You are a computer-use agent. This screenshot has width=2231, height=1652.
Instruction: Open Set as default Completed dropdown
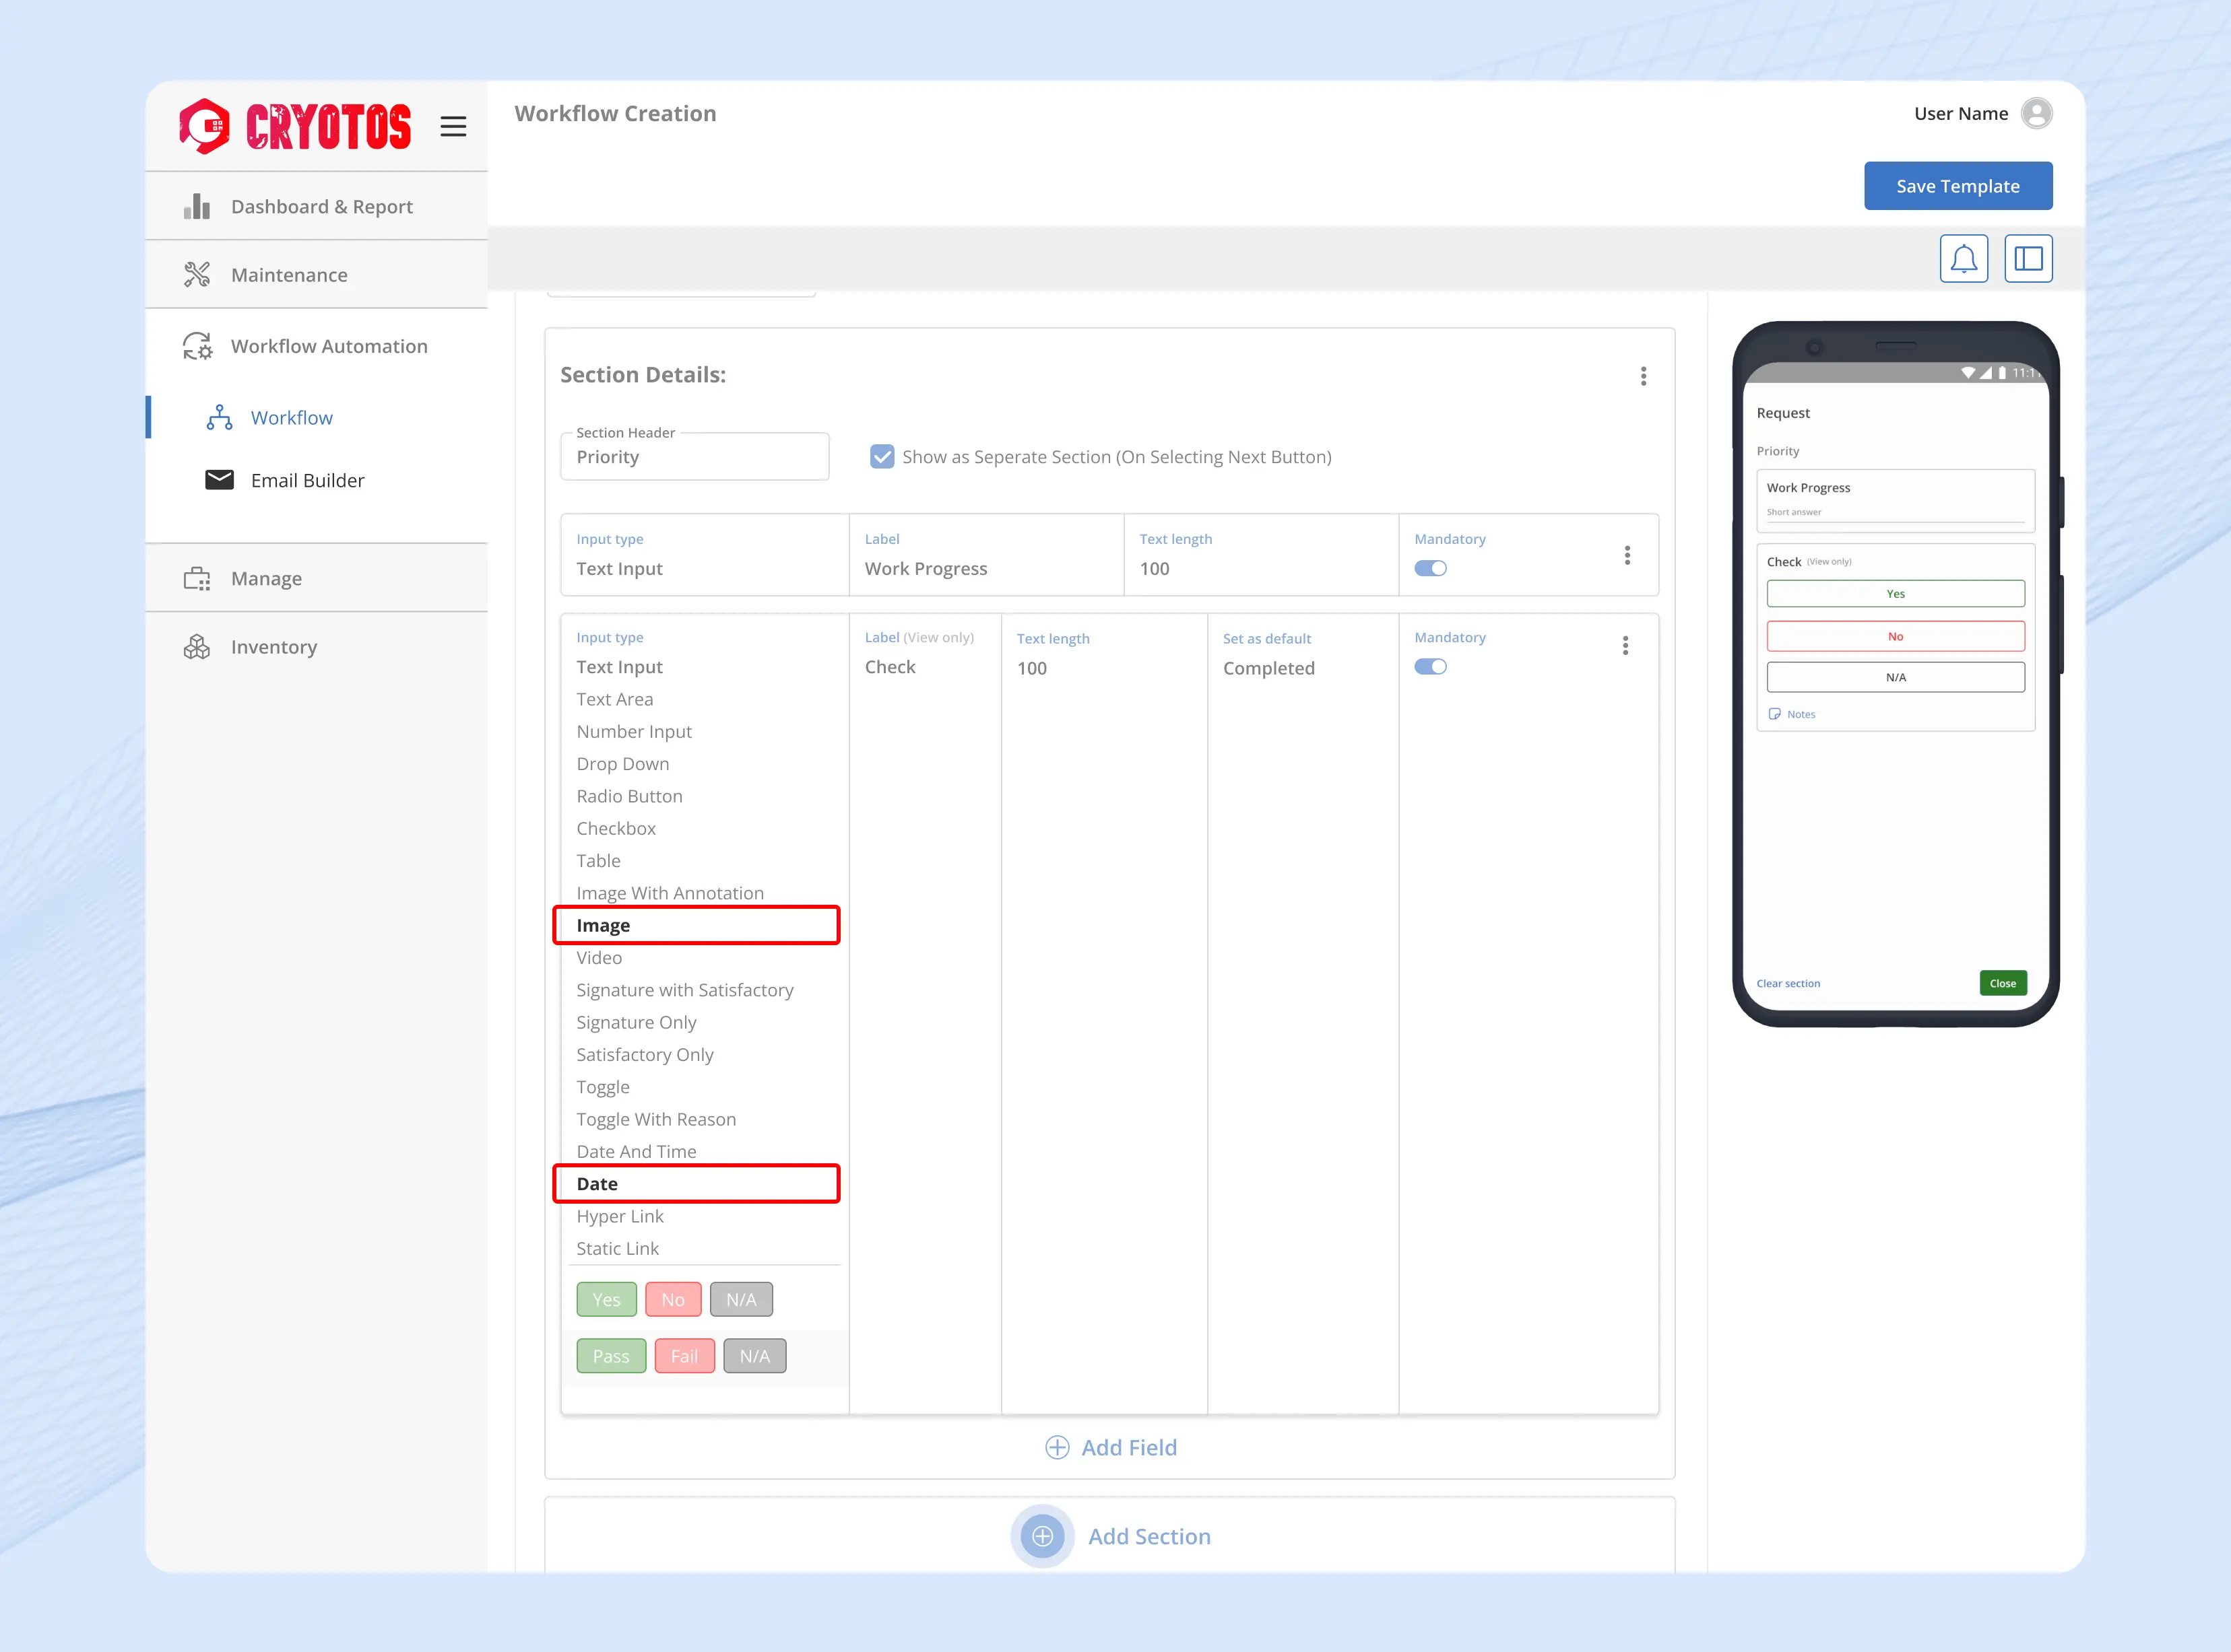point(1268,668)
